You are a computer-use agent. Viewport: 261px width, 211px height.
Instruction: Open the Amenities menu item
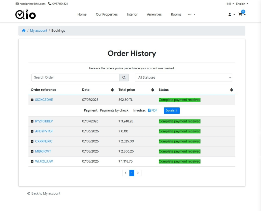click(x=154, y=14)
